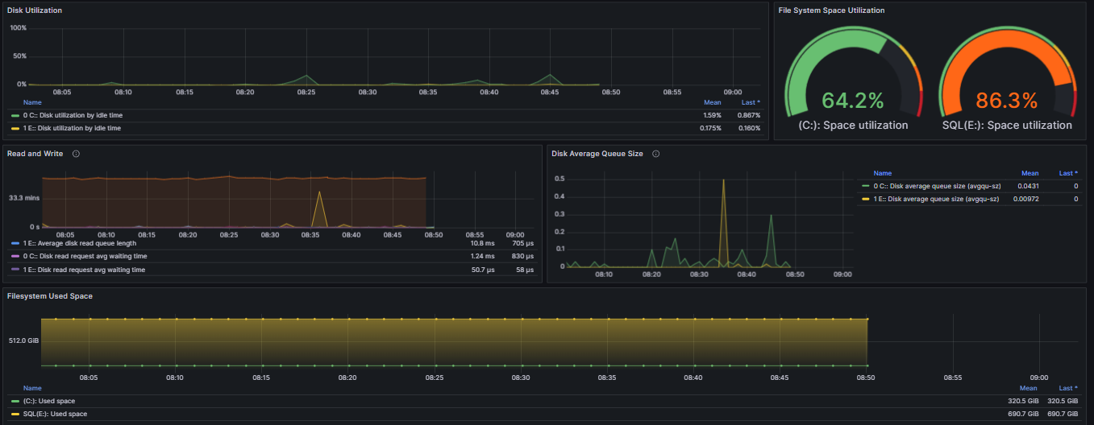1094x425 pixels.
Task: Click the 0.0431 mean value
Action: pyautogui.click(x=1028, y=186)
